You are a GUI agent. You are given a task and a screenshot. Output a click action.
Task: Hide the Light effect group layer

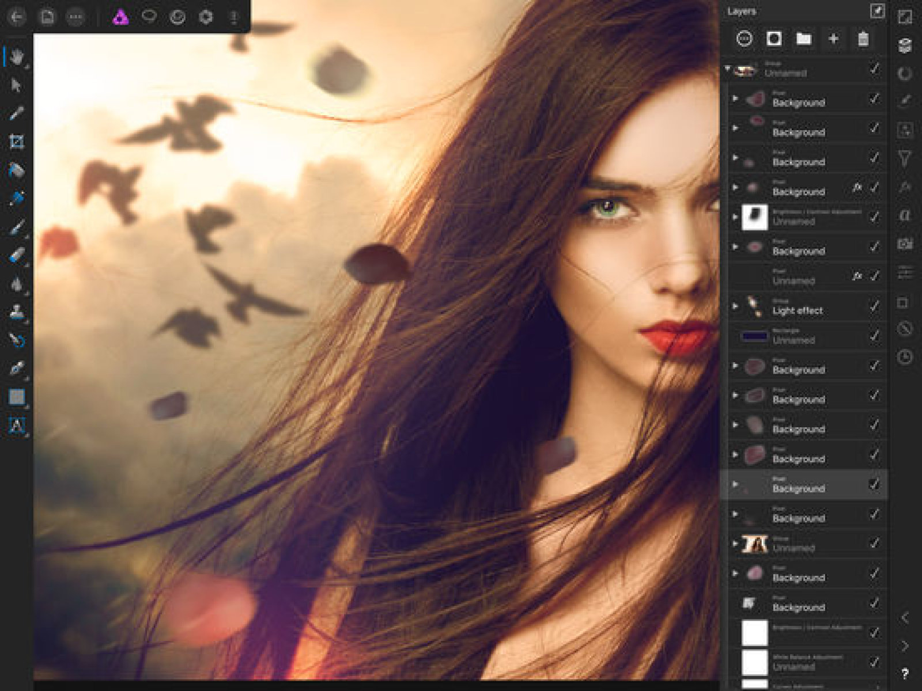click(x=874, y=306)
